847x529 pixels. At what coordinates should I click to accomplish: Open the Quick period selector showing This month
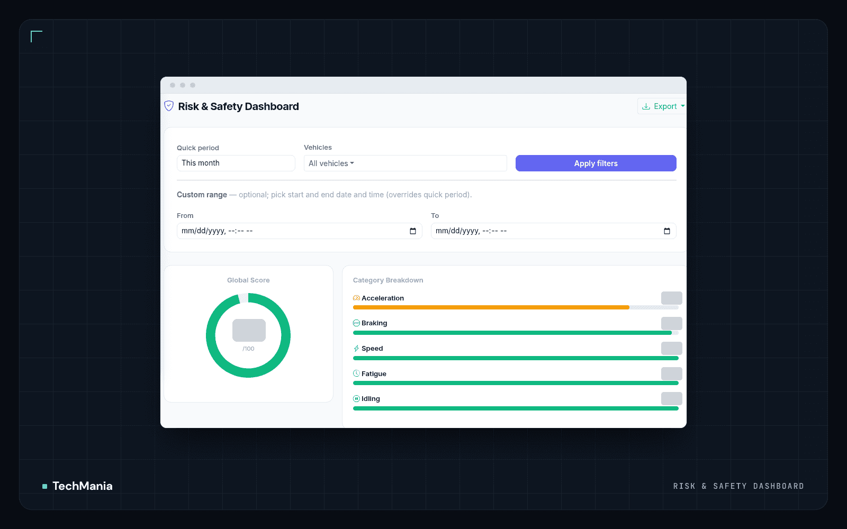pyautogui.click(x=236, y=163)
